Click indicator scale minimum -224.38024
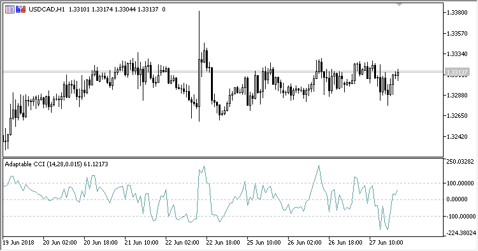The width and height of the screenshot is (478, 251). point(461,233)
